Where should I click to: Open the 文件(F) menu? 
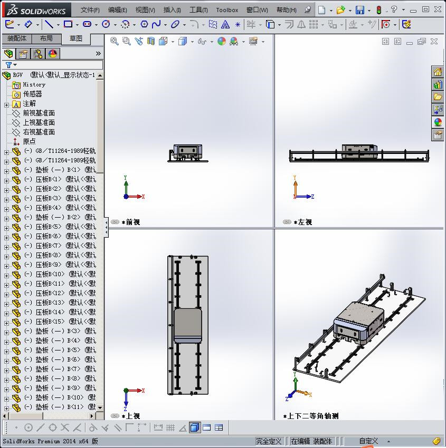pos(90,10)
